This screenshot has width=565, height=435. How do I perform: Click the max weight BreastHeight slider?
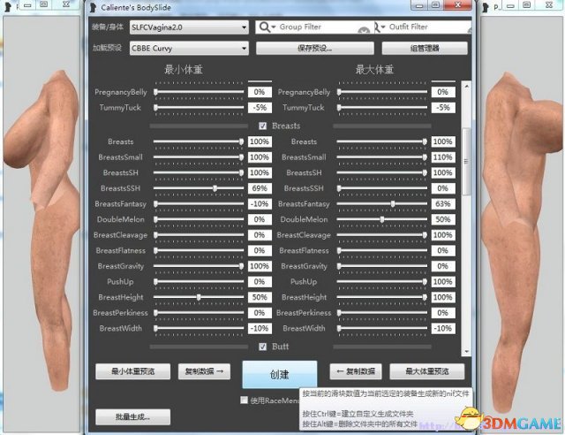(x=382, y=297)
